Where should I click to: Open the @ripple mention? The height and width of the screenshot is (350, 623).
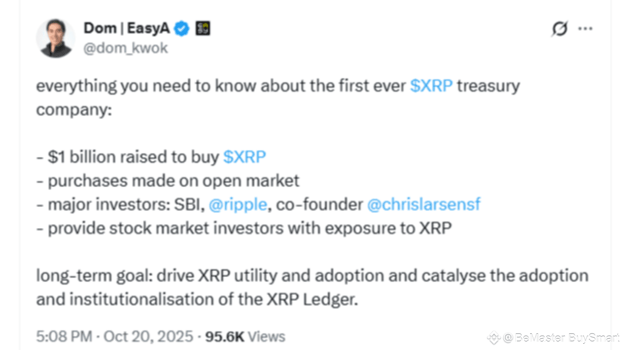pyautogui.click(x=238, y=205)
